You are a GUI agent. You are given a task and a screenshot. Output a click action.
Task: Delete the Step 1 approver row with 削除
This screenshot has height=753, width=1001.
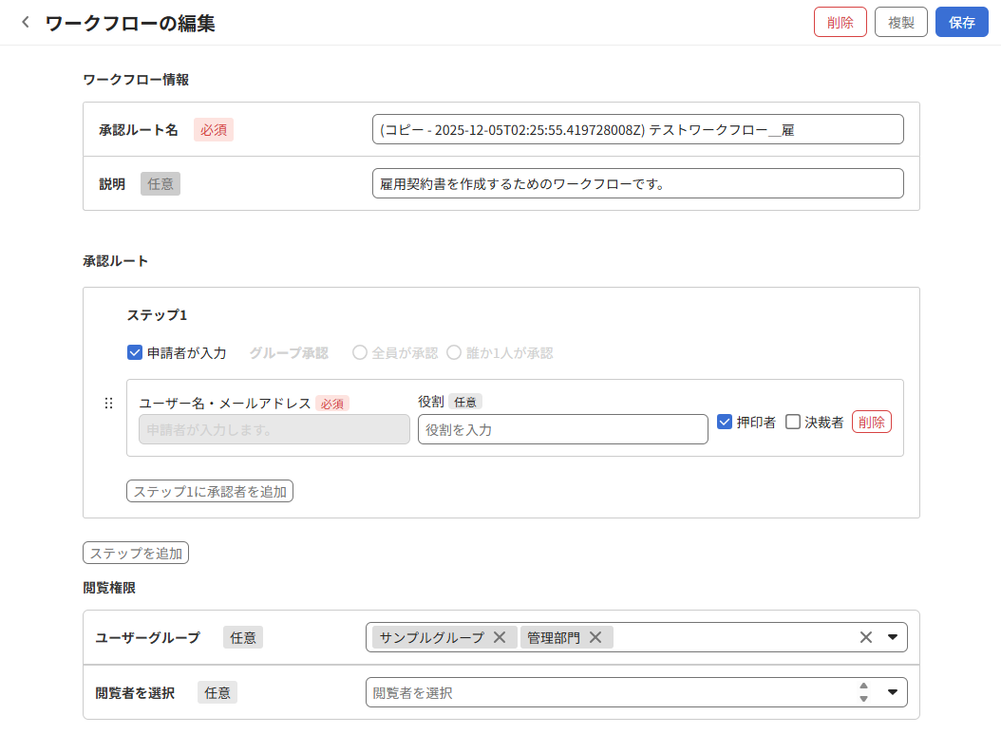[x=871, y=422]
